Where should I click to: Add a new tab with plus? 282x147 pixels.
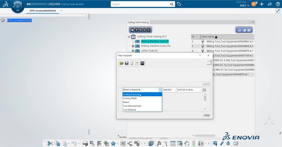click(x=61, y=11)
